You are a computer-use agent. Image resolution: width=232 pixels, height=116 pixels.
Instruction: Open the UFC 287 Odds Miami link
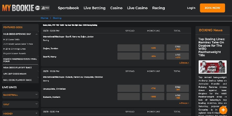tap(15, 74)
